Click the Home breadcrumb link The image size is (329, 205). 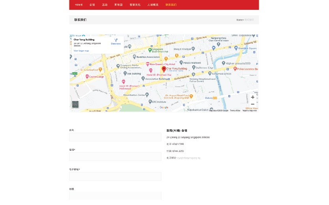pyautogui.click(x=239, y=20)
